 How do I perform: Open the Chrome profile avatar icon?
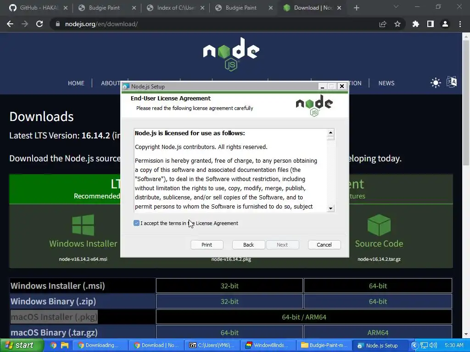click(445, 24)
